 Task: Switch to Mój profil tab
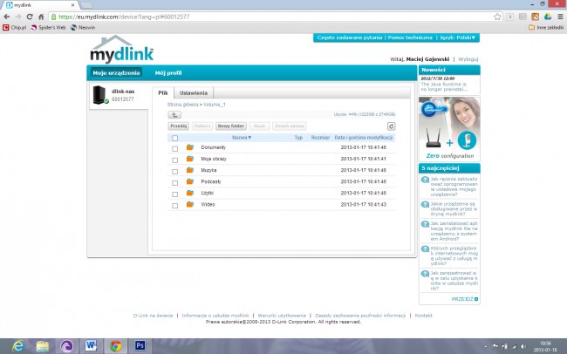[x=168, y=72]
